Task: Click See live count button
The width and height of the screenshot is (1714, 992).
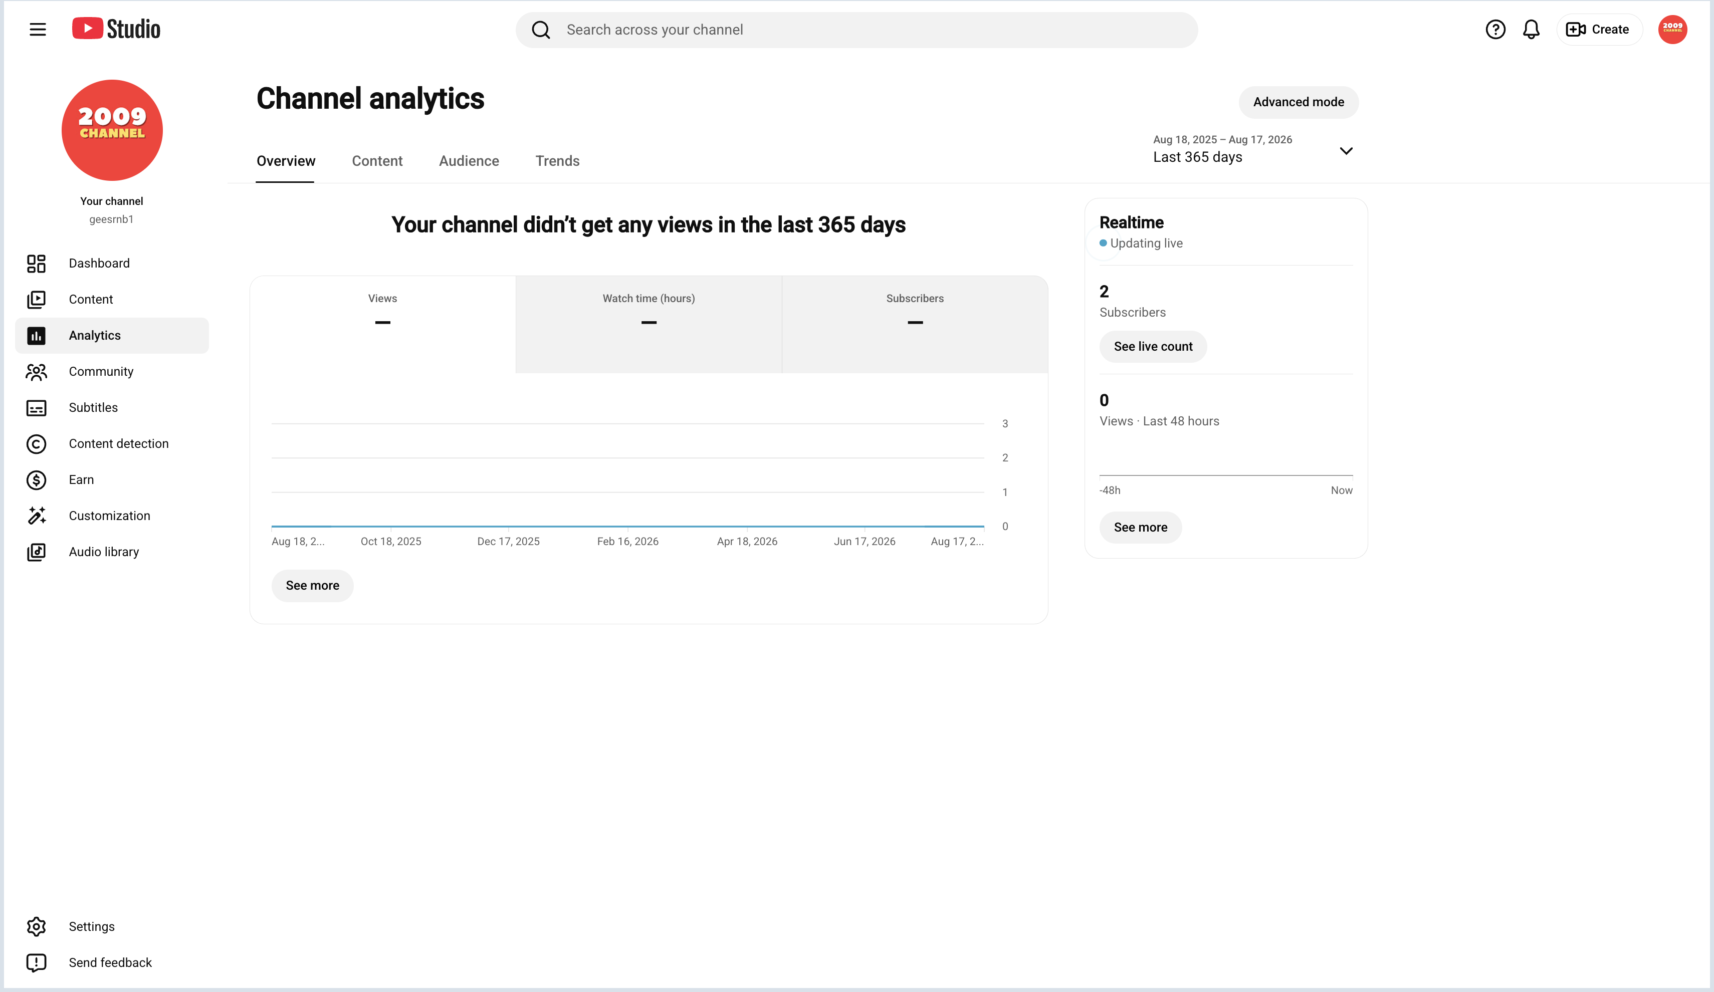Action: tap(1153, 346)
